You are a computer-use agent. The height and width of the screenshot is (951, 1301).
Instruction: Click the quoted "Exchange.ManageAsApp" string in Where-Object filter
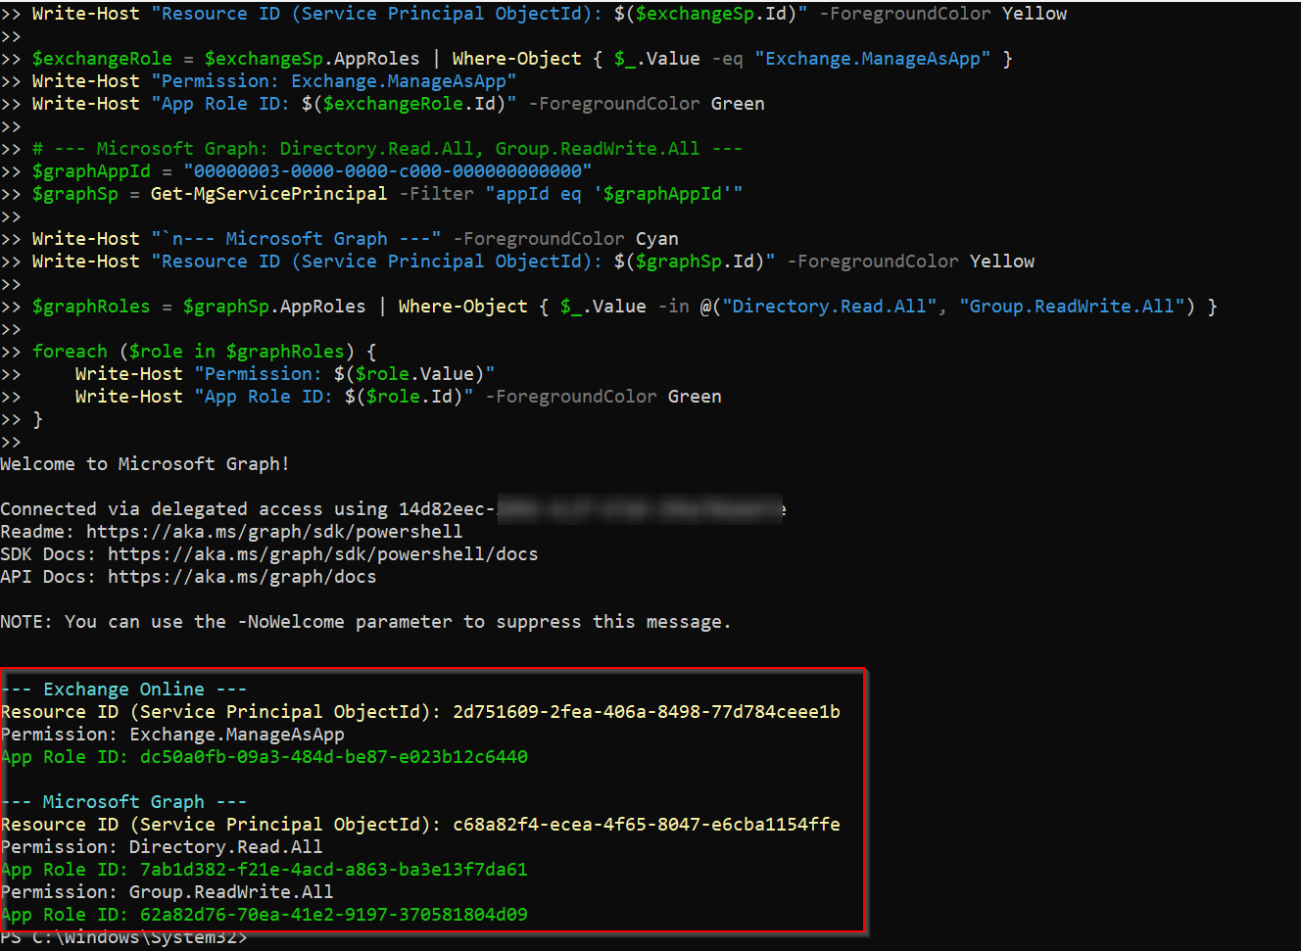(873, 59)
